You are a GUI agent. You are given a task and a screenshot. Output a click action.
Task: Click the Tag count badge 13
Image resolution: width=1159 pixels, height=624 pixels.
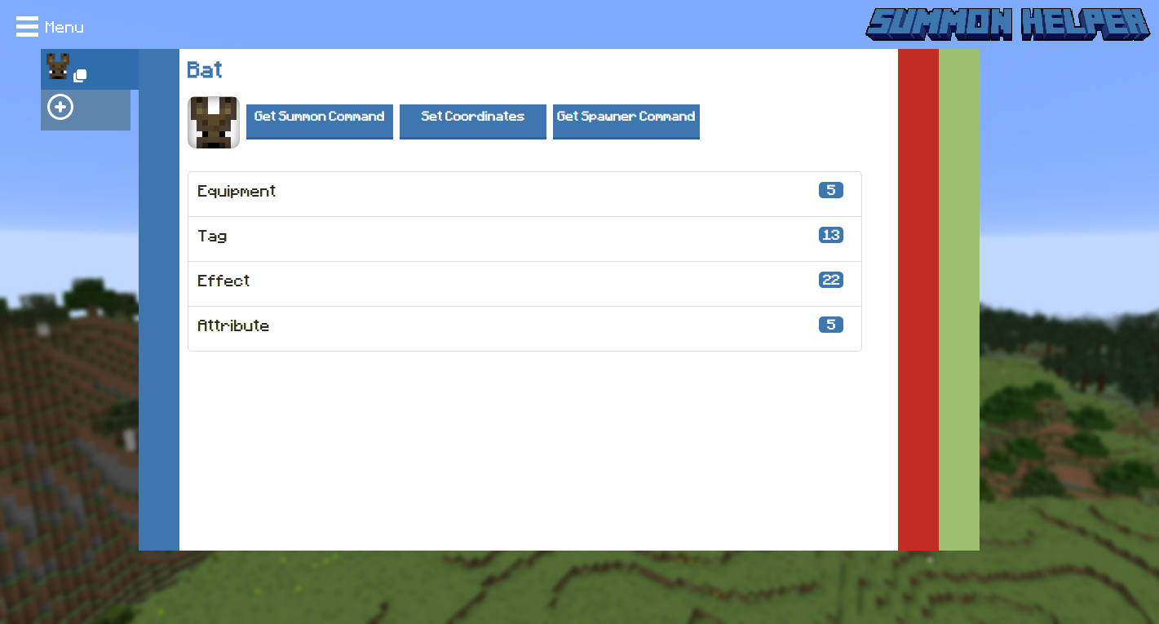831,235
